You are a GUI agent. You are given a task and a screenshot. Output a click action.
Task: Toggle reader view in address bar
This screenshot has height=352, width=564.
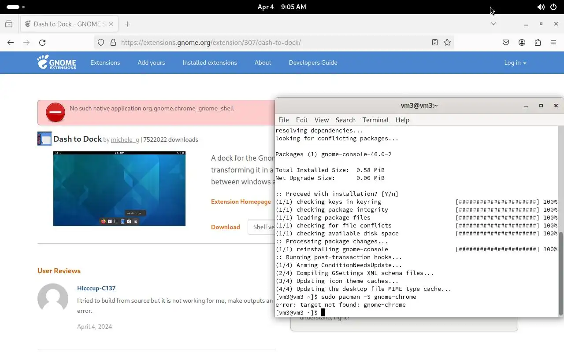point(435,43)
